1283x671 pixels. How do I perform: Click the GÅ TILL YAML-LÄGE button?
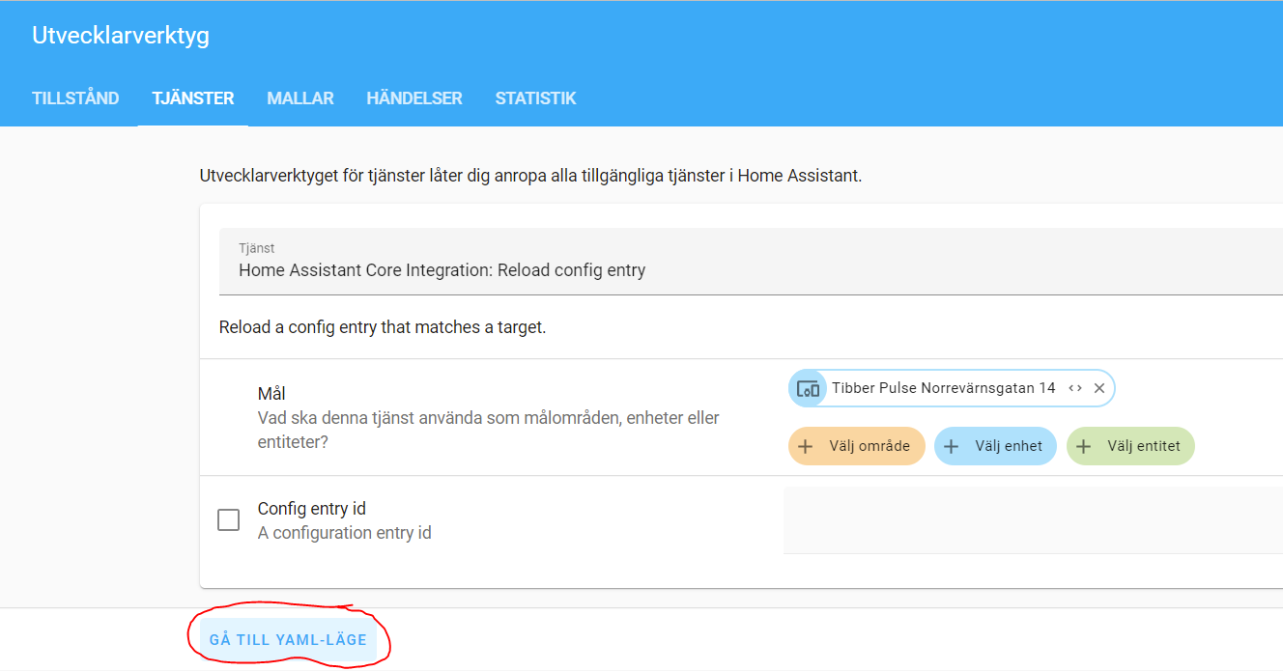pos(288,639)
